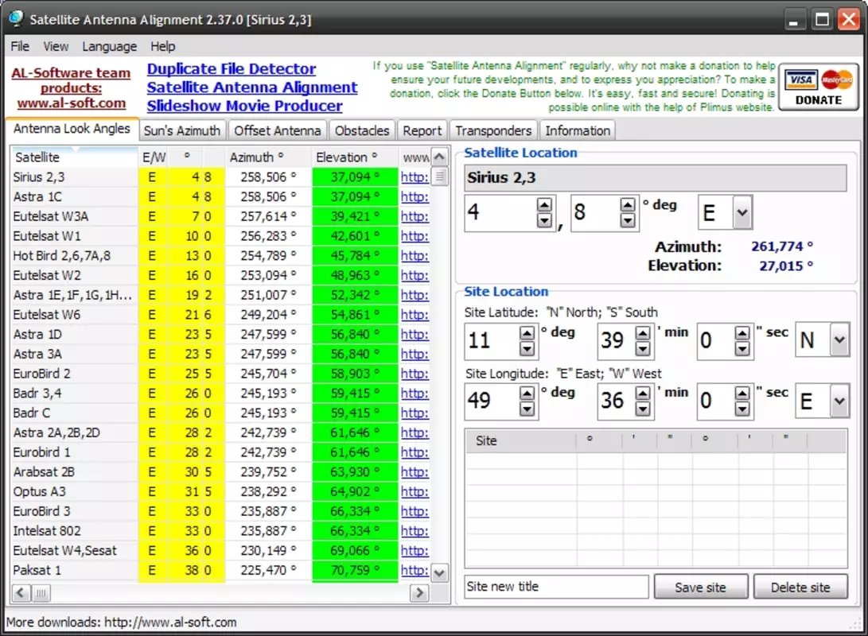The height and width of the screenshot is (636, 868).
Task: Switch to Transponders tab
Action: pyautogui.click(x=493, y=130)
